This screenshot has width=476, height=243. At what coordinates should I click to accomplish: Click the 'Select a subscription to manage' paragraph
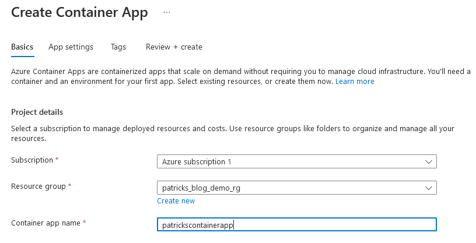tap(233, 133)
